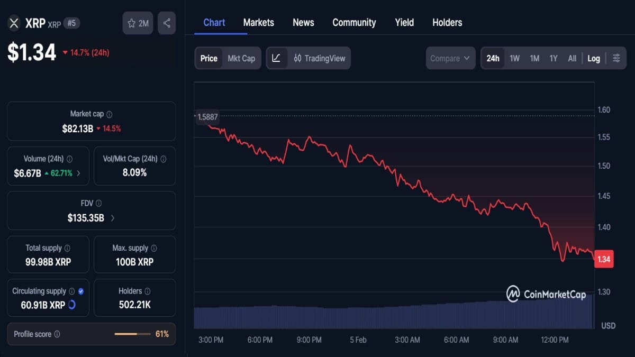Click the 5 Feb date axis label
The image size is (635, 357).
(x=358, y=340)
